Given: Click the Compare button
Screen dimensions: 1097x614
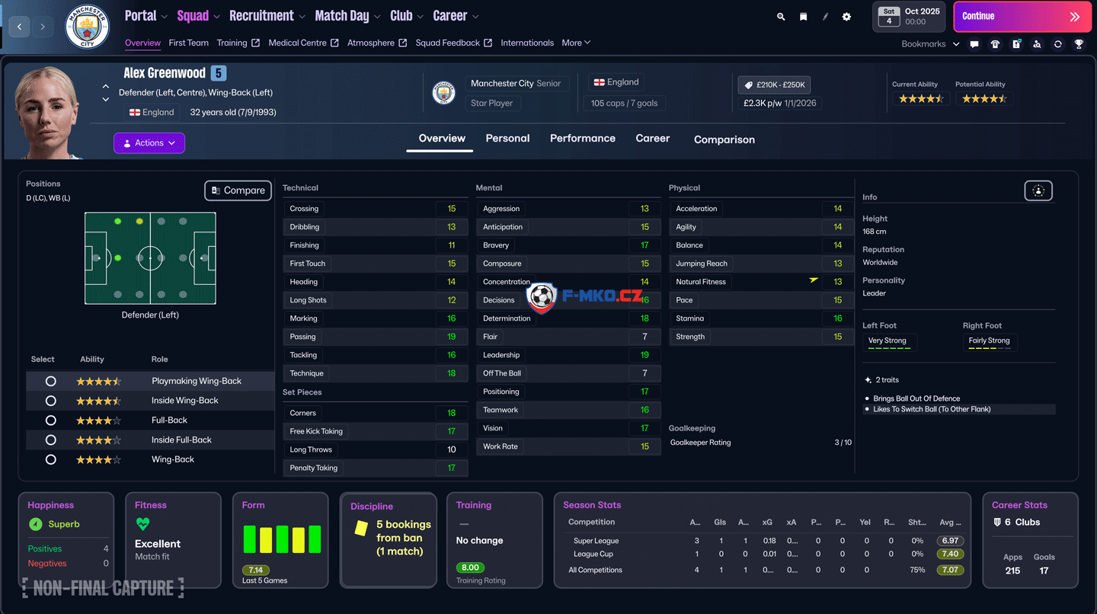Looking at the screenshot, I should point(238,190).
